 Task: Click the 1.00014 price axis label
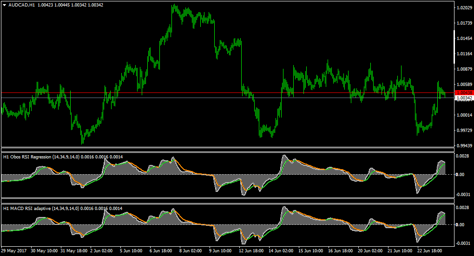click(465, 115)
